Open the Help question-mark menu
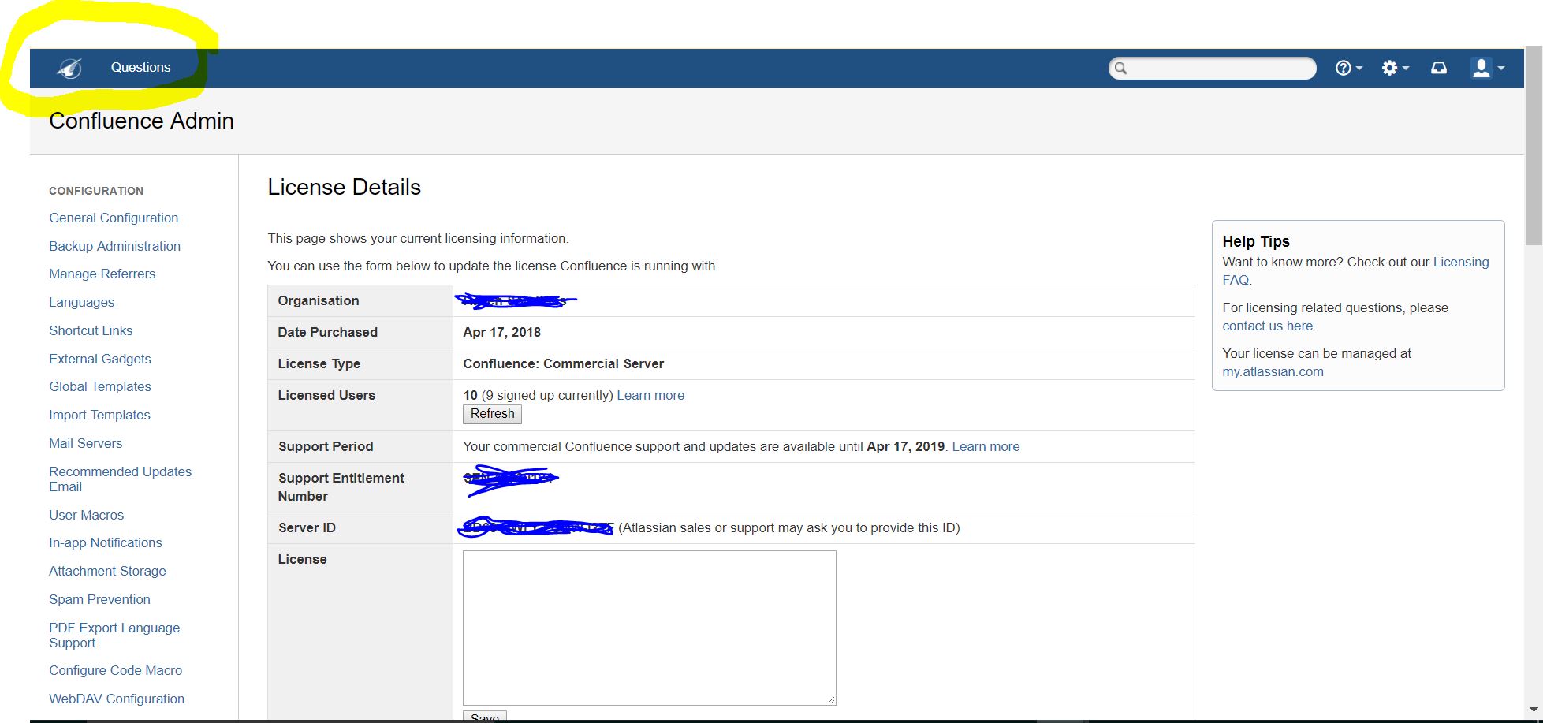The height and width of the screenshot is (723, 1543). 1348,69
